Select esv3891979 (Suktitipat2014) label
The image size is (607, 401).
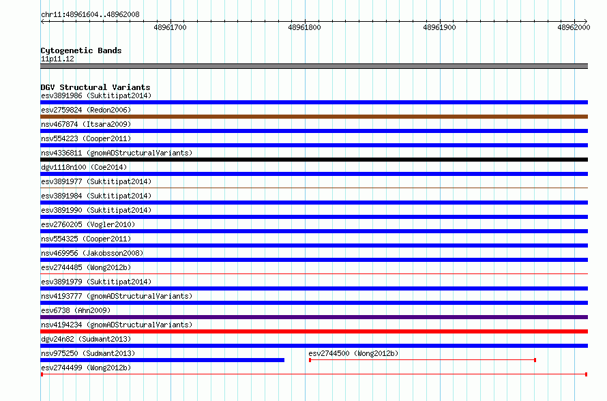tap(96, 282)
